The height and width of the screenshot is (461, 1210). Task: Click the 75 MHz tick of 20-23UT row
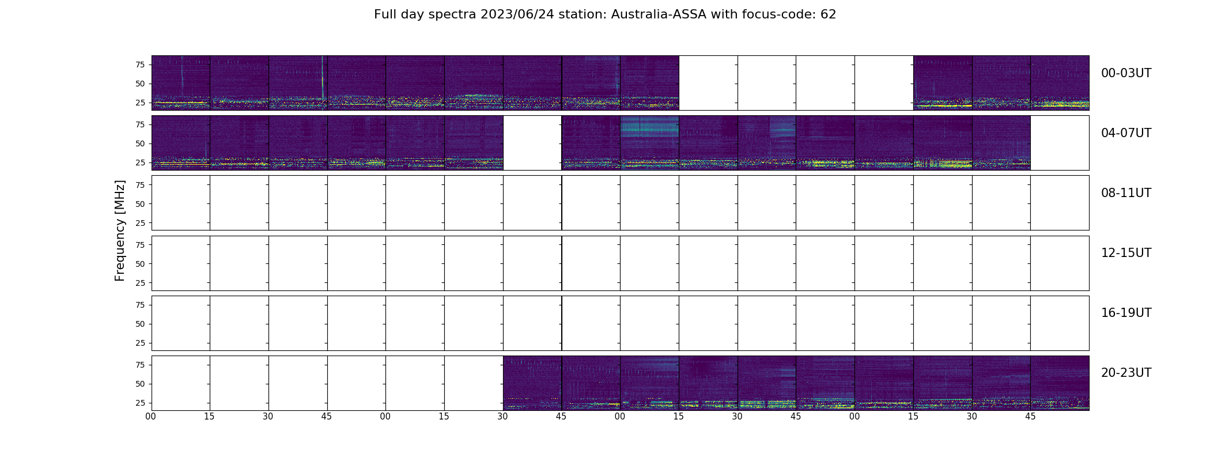click(140, 365)
